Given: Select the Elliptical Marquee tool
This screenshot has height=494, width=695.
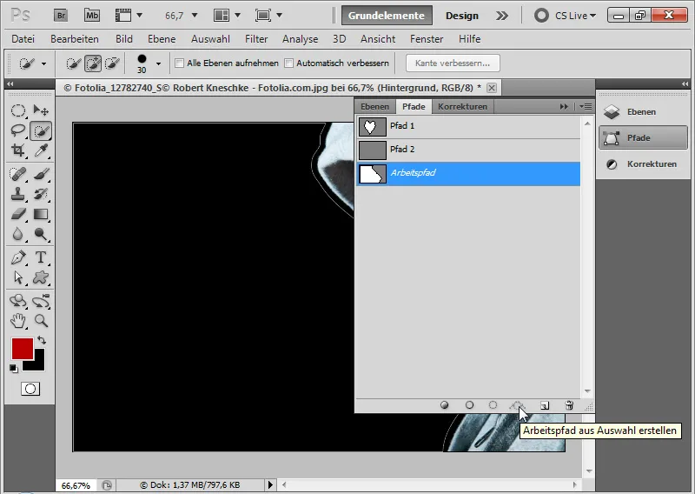Looking at the screenshot, I should pos(17,110).
